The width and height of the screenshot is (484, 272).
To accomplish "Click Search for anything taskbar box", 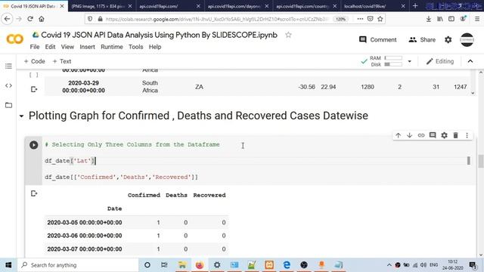I will coord(77,265).
